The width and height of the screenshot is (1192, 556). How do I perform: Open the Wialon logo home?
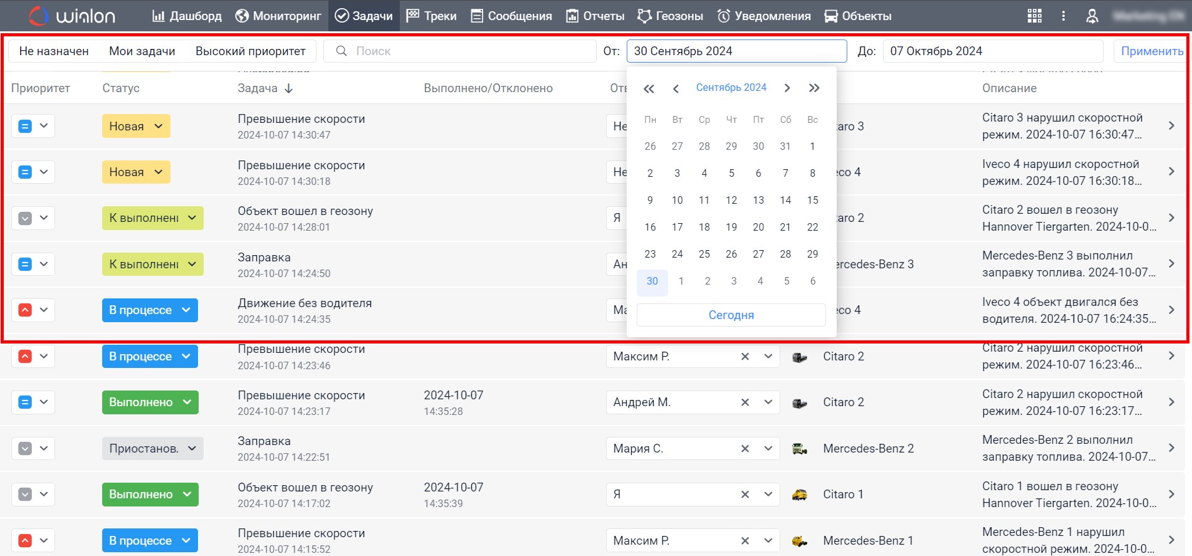[72, 16]
